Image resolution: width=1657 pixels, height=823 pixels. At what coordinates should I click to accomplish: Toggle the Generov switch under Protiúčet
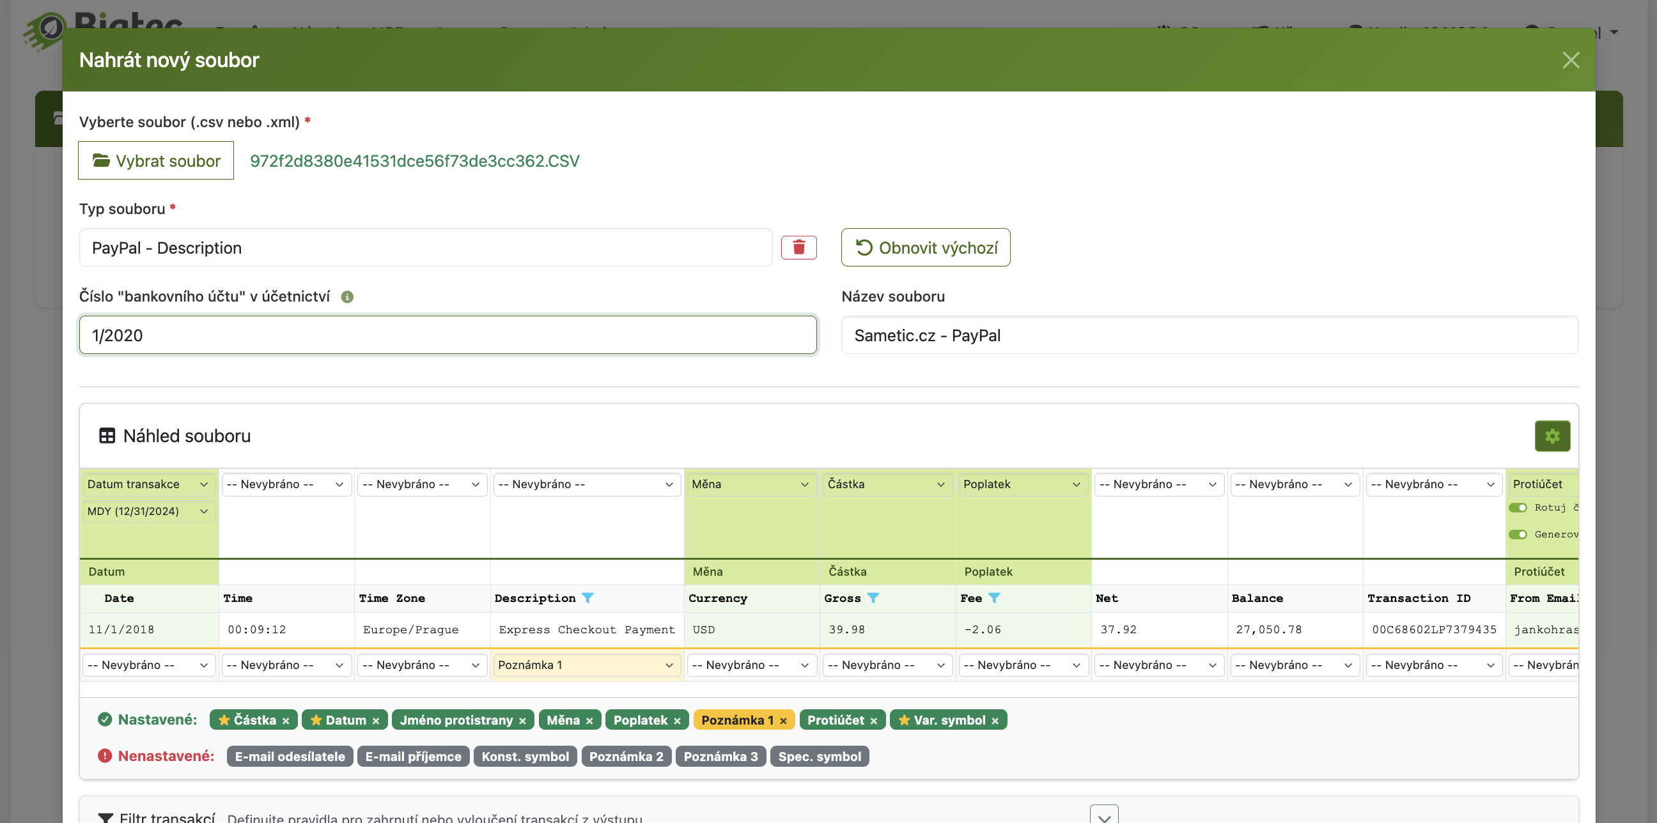click(1518, 534)
